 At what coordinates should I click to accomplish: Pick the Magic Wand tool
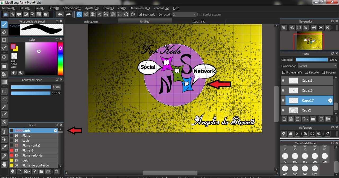4,107
